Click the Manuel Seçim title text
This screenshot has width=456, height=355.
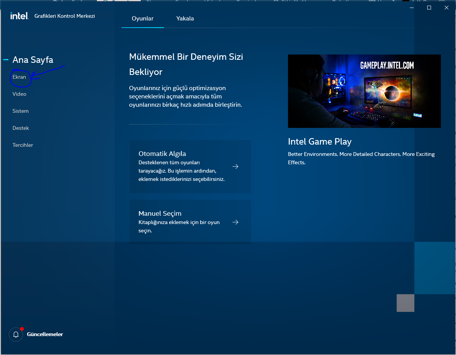[x=160, y=213]
